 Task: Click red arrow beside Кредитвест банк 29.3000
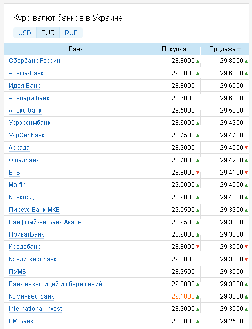click(246, 259)
